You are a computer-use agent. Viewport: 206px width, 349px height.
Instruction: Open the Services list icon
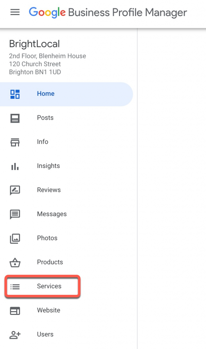pyautogui.click(x=15, y=287)
